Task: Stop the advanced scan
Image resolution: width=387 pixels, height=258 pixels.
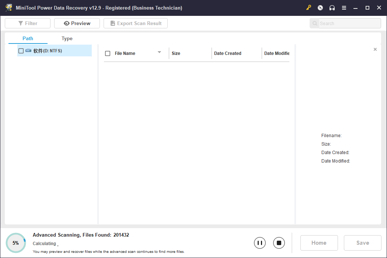Action: coord(279,243)
